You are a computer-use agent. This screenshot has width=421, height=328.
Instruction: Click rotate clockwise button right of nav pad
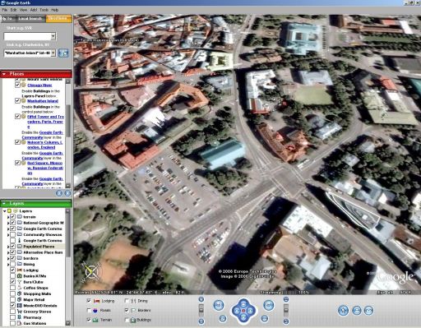269,305
